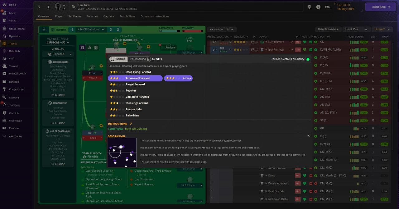Open the Tactical Style Custom dropdown
Image resolution: width=399 pixels, height=209 pixels.
(58, 43)
